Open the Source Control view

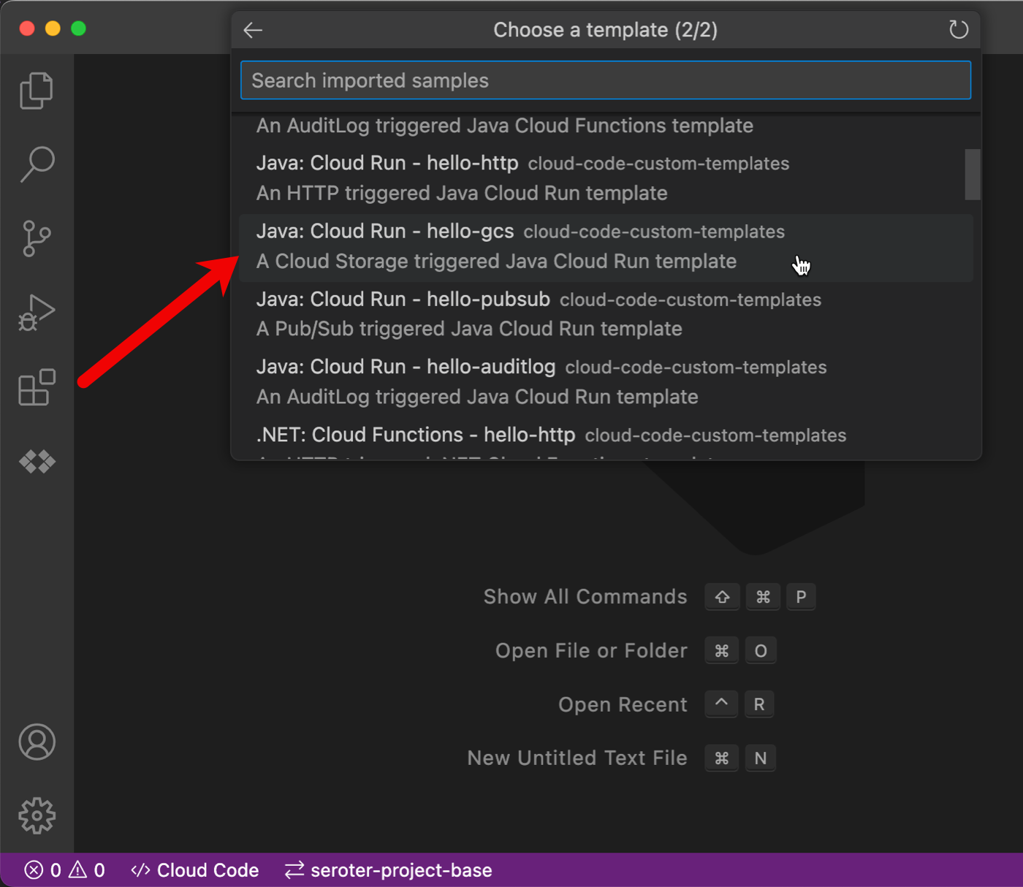pos(37,239)
